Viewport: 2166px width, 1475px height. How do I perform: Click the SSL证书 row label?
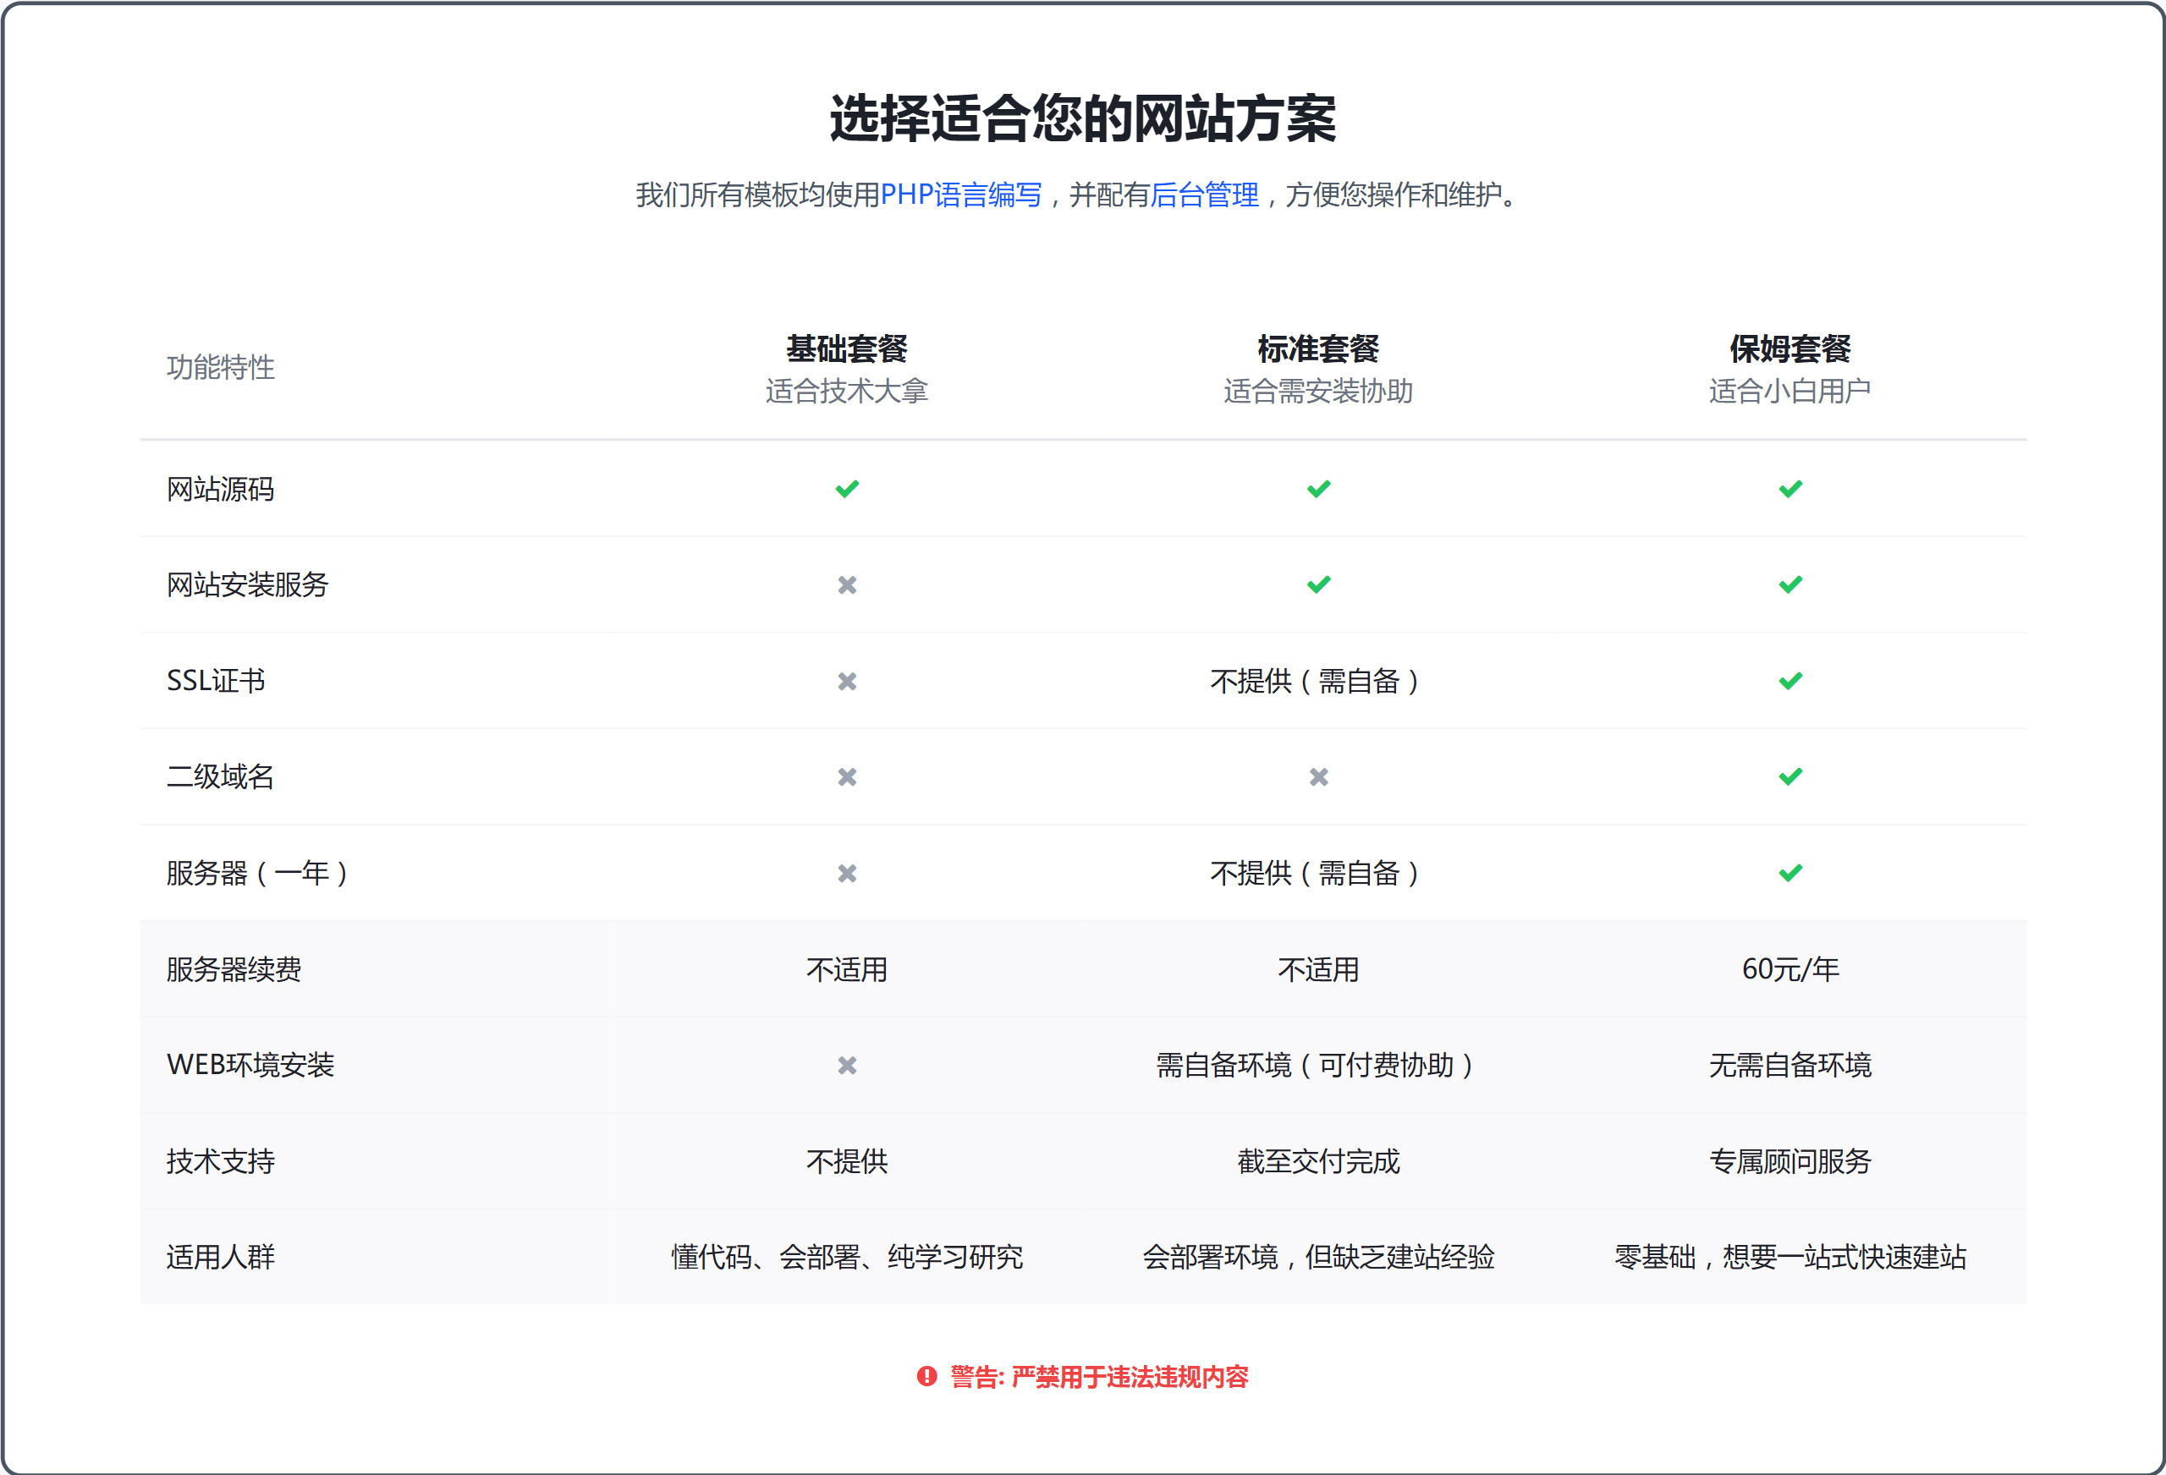pos(215,680)
